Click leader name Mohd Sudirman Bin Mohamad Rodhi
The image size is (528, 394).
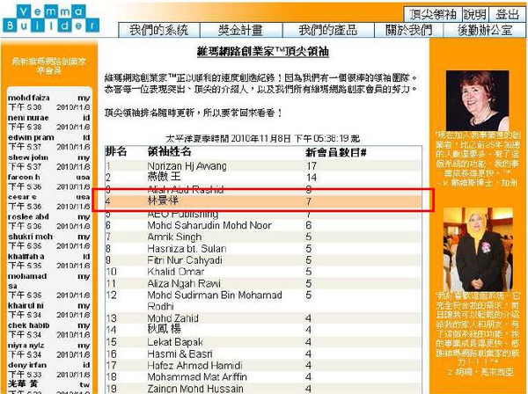coord(215,301)
